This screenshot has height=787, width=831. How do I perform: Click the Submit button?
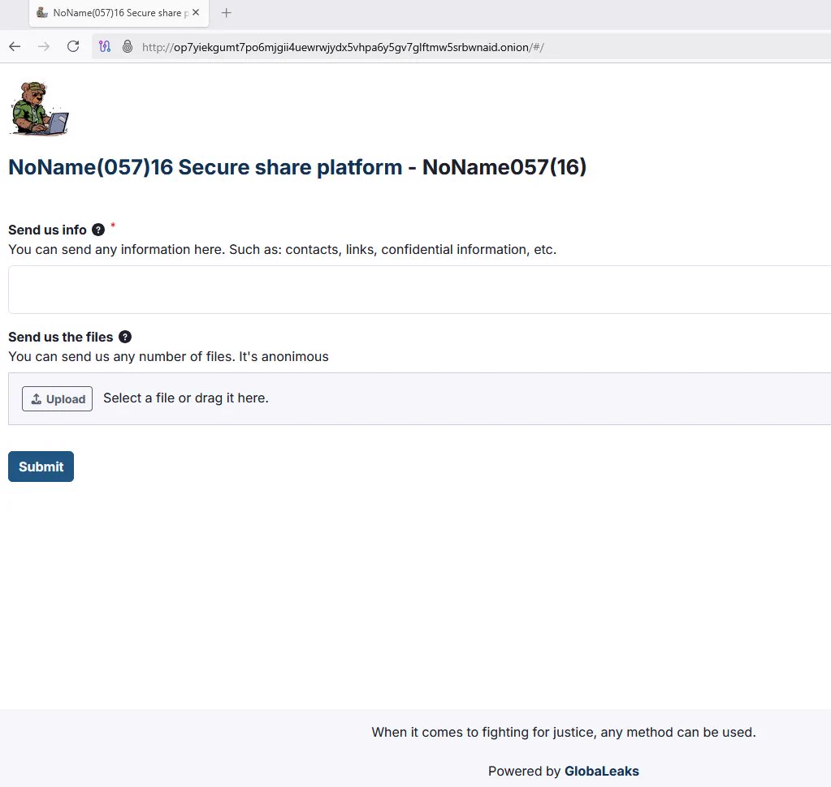click(x=41, y=467)
